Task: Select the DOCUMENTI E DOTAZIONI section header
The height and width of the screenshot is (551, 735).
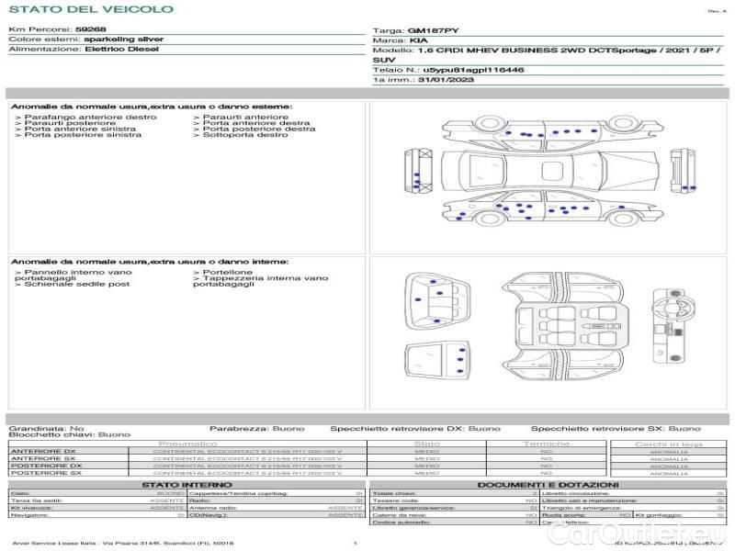Action: pos(548,484)
